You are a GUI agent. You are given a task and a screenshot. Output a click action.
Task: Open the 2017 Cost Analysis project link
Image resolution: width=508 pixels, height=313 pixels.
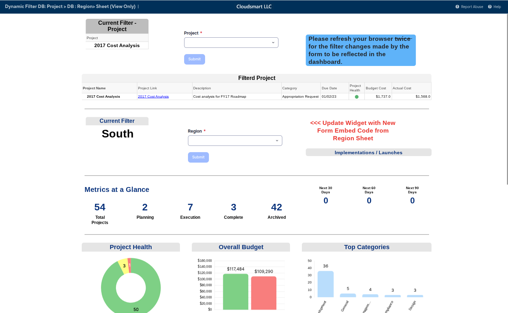[153, 97]
